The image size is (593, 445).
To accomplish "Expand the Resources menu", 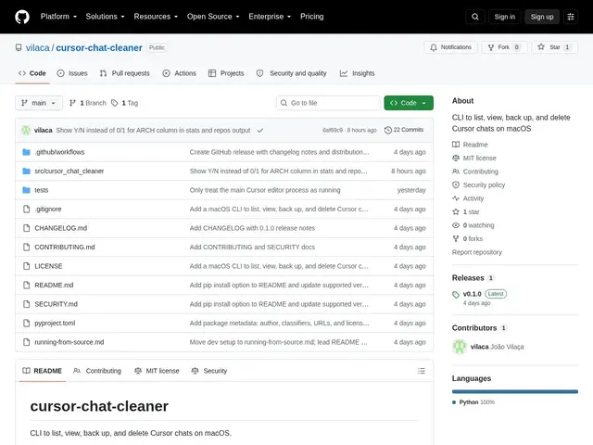I will pyautogui.click(x=156, y=17).
